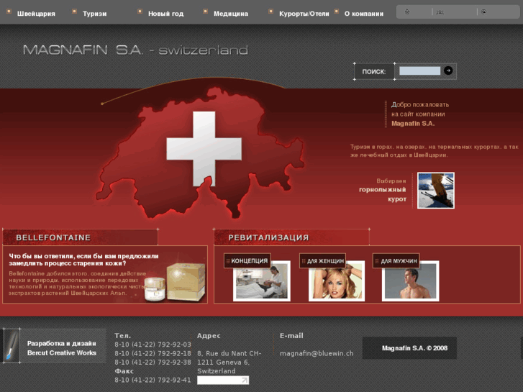The image size is (523, 392).
Task: Click the arrow icon below the Geneva address
Action: pos(245,380)
